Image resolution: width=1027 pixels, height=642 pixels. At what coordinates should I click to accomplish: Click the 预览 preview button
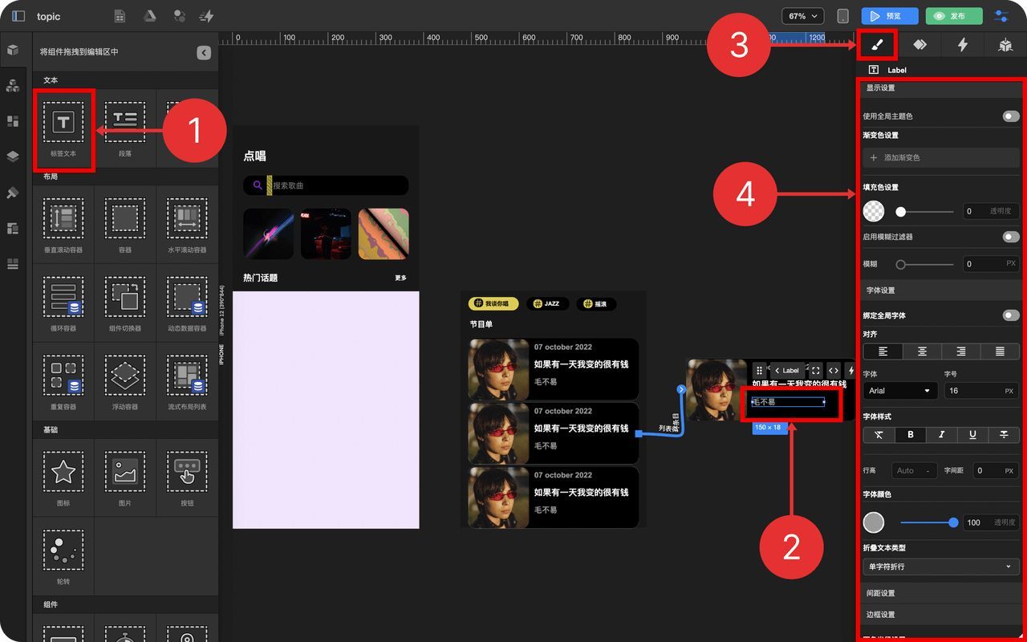pos(890,16)
